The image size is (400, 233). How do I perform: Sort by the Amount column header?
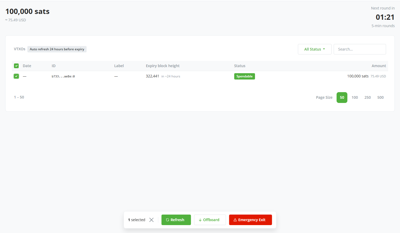[x=379, y=66]
